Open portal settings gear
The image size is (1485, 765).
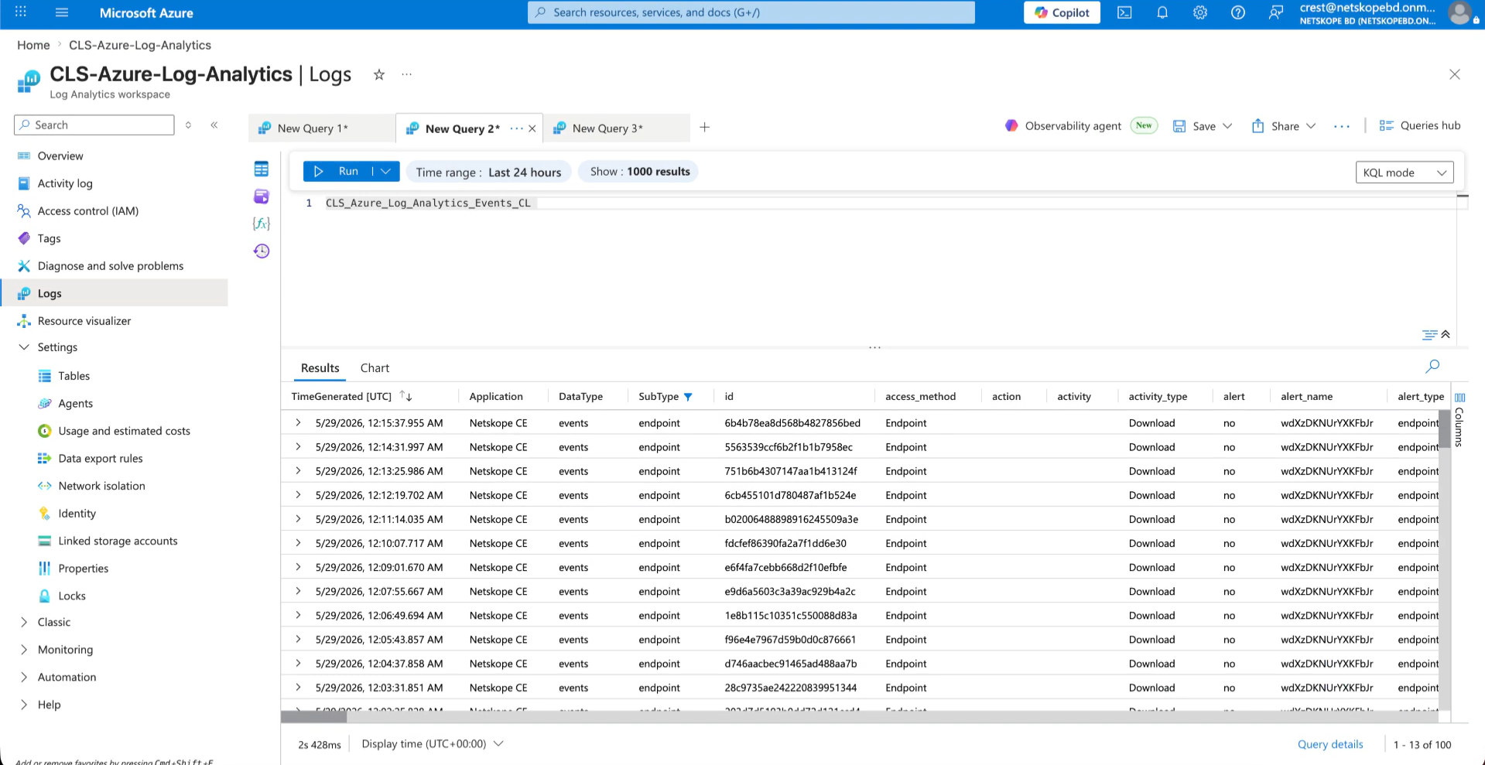click(x=1200, y=12)
